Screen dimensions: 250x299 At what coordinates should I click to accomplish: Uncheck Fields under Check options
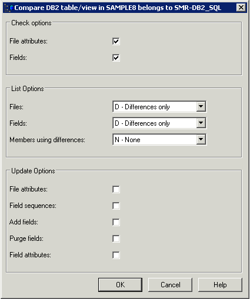(x=116, y=58)
